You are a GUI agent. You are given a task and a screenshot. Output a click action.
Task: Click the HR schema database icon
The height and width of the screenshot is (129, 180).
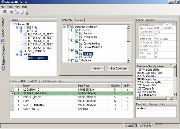click(x=21, y=55)
